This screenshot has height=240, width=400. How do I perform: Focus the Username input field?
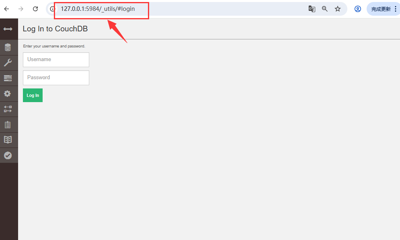(56, 59)
